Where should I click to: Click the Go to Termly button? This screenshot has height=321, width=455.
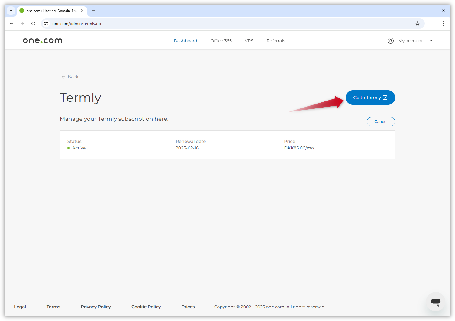pyautogui.click(x=370, y=97)
